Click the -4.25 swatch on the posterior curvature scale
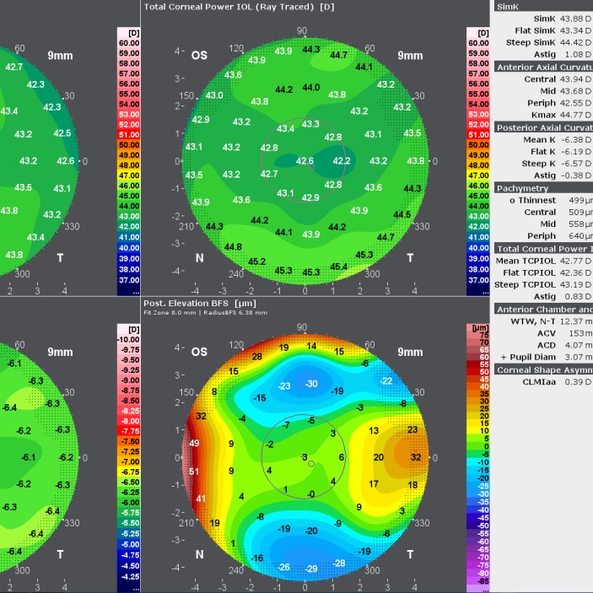The image size is (593, 593). 128,577
